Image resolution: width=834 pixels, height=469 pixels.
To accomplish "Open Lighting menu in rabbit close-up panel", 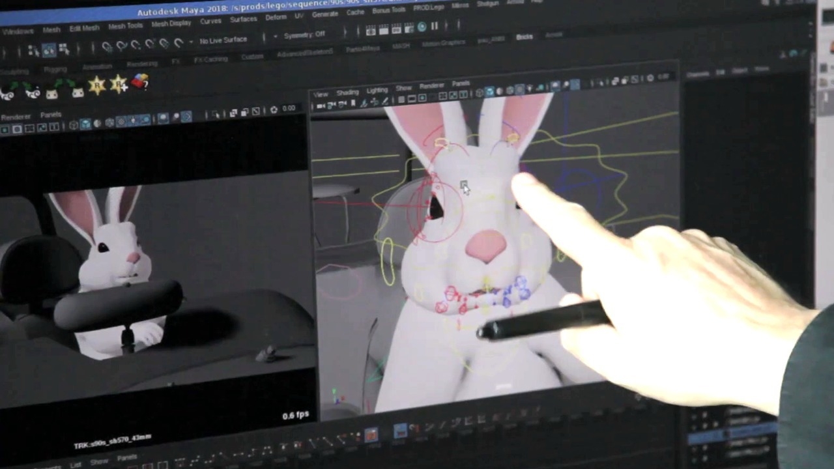I will pyautogui.click(x=377, y=91).
